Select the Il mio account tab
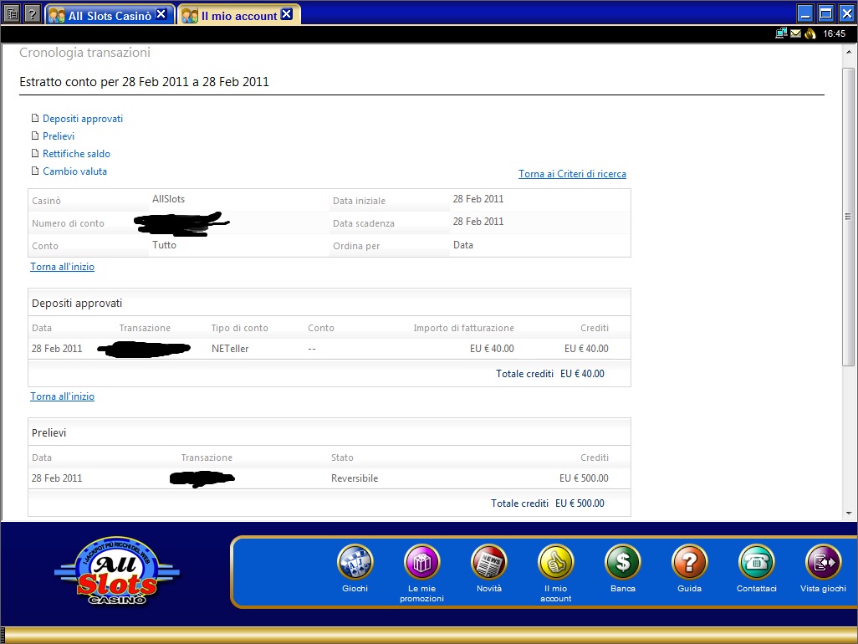This screenshot has height=644, width=858. tap(239, 15)
